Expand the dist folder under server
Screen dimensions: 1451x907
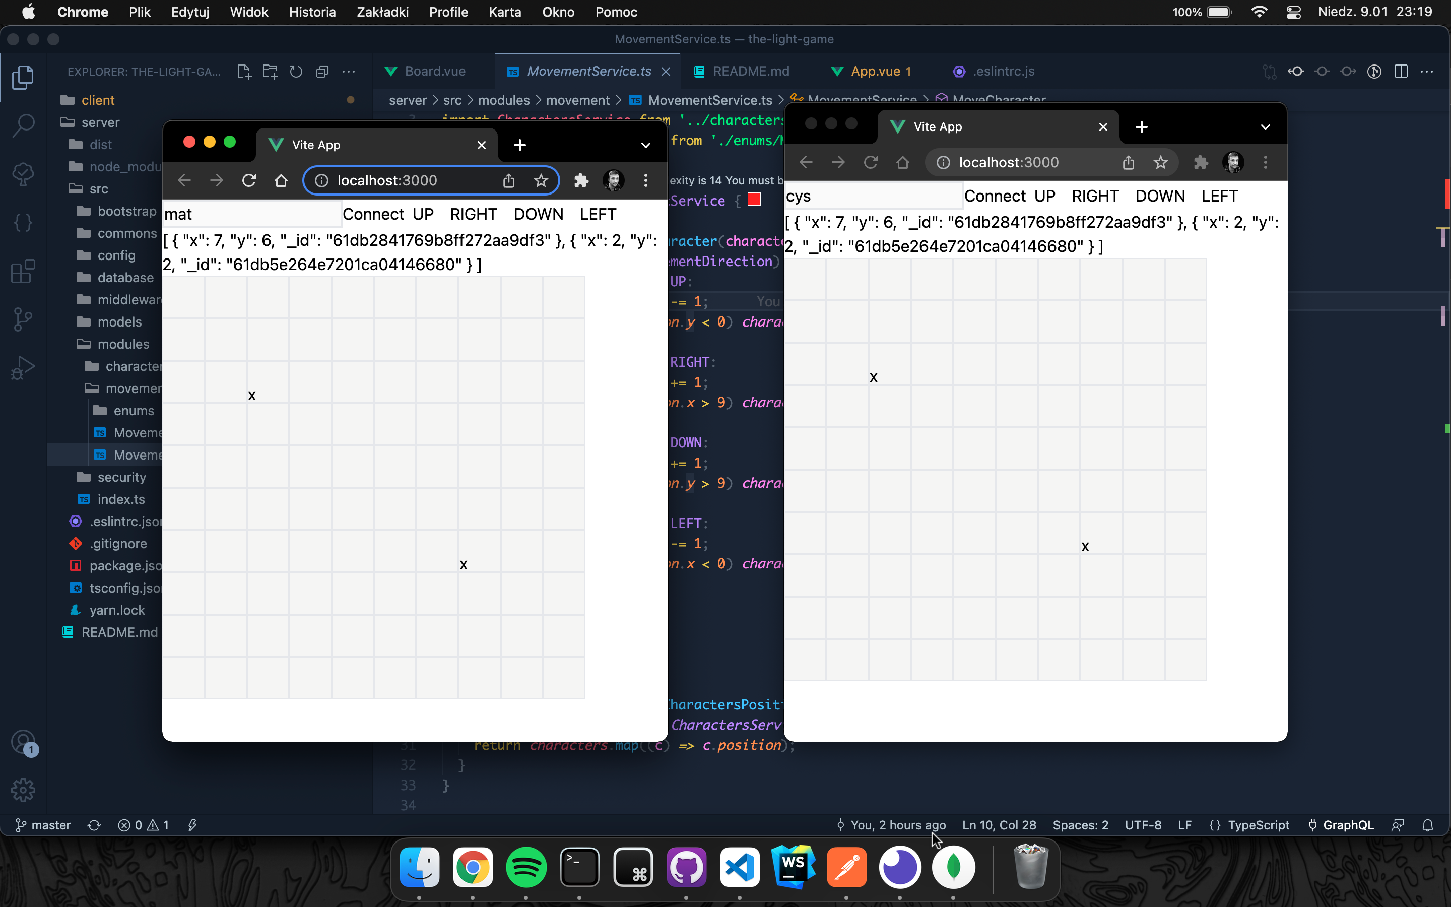point(101,145)
